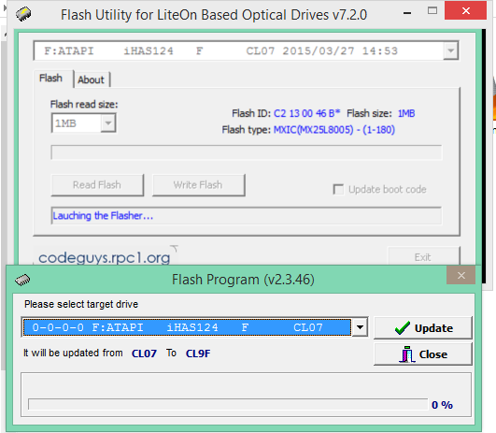The height and width of the screenshot is (433, 496).
Task: Click the Flash Program 0 % progress bar
Action: (x=228, y=405)
